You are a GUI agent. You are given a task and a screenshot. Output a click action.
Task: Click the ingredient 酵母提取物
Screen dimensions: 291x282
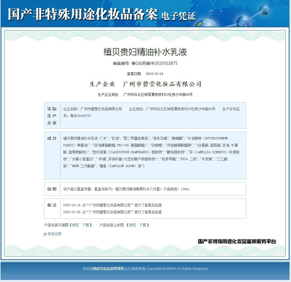point(175,152)
